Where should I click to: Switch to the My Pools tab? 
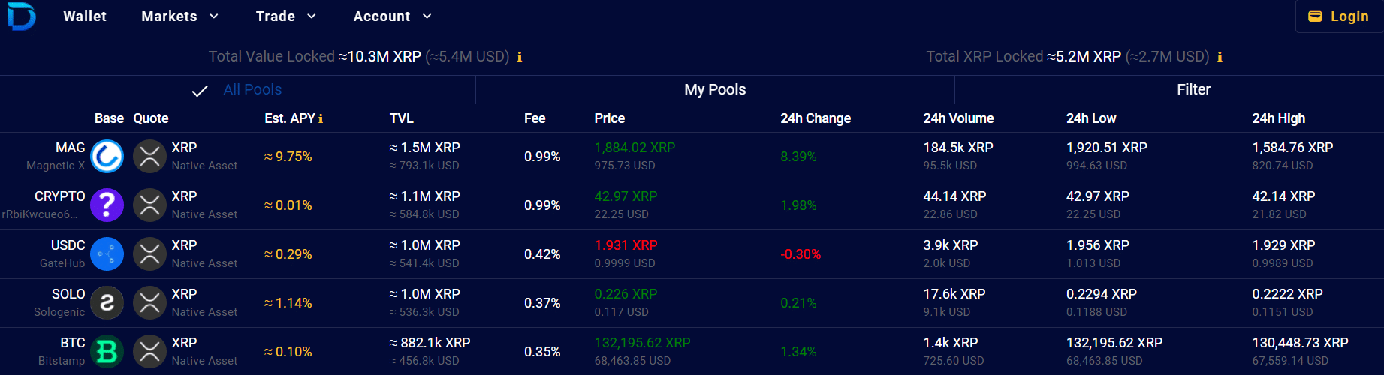(x=715, y=90)
